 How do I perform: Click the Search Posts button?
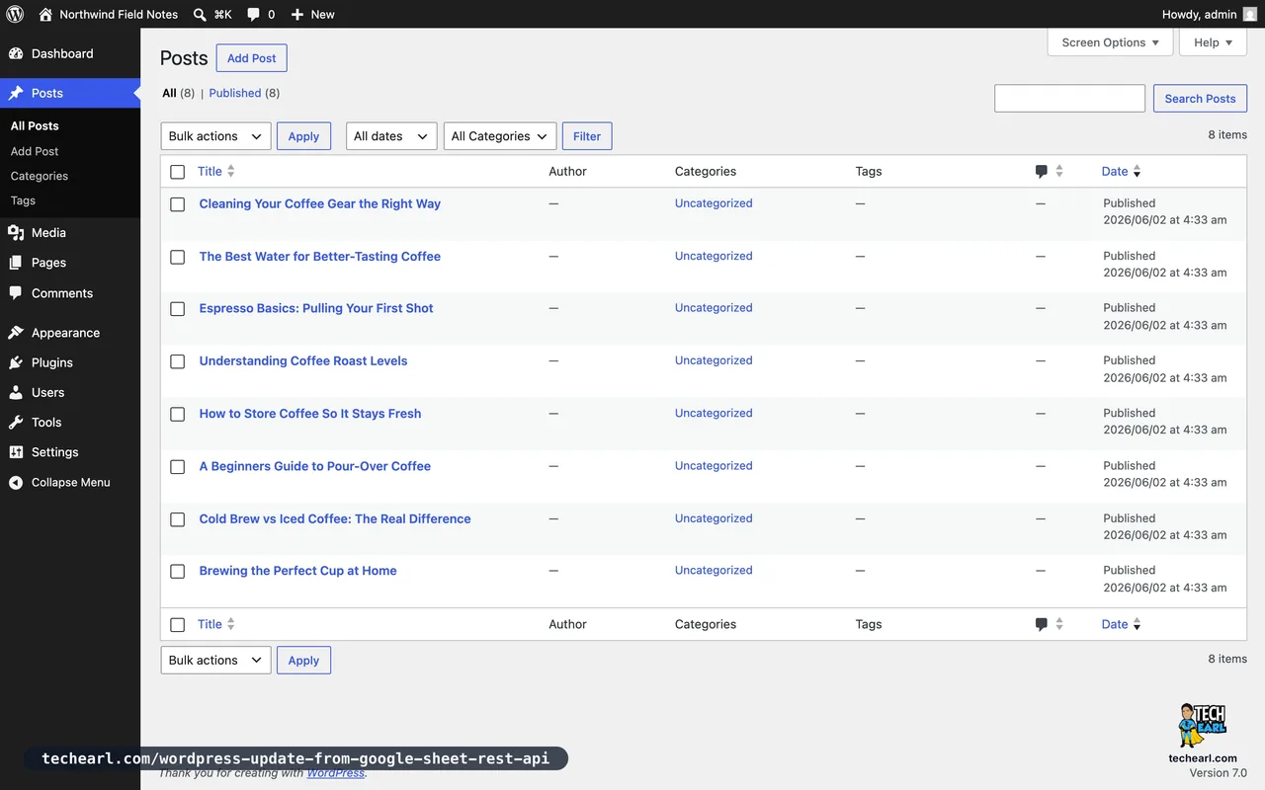[1200, 98]
